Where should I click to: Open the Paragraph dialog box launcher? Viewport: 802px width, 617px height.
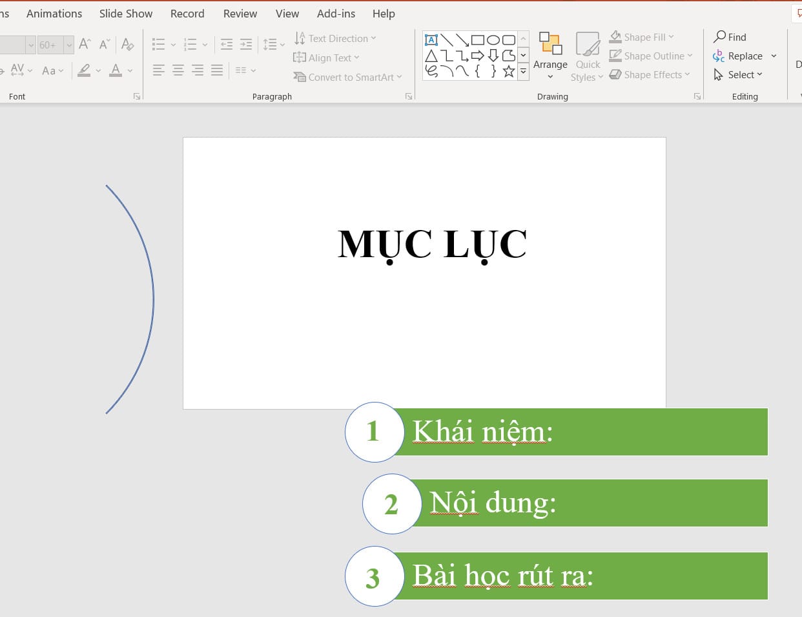pos(409,96)
